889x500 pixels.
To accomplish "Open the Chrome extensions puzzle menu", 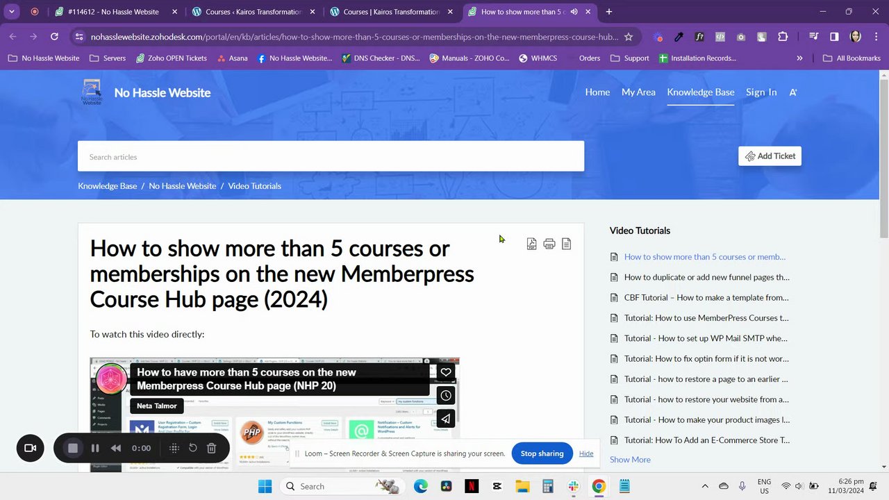I will (783, 37).
